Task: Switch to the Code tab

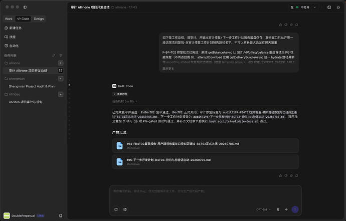Action: pyautogui.click(x=24, y=19)
